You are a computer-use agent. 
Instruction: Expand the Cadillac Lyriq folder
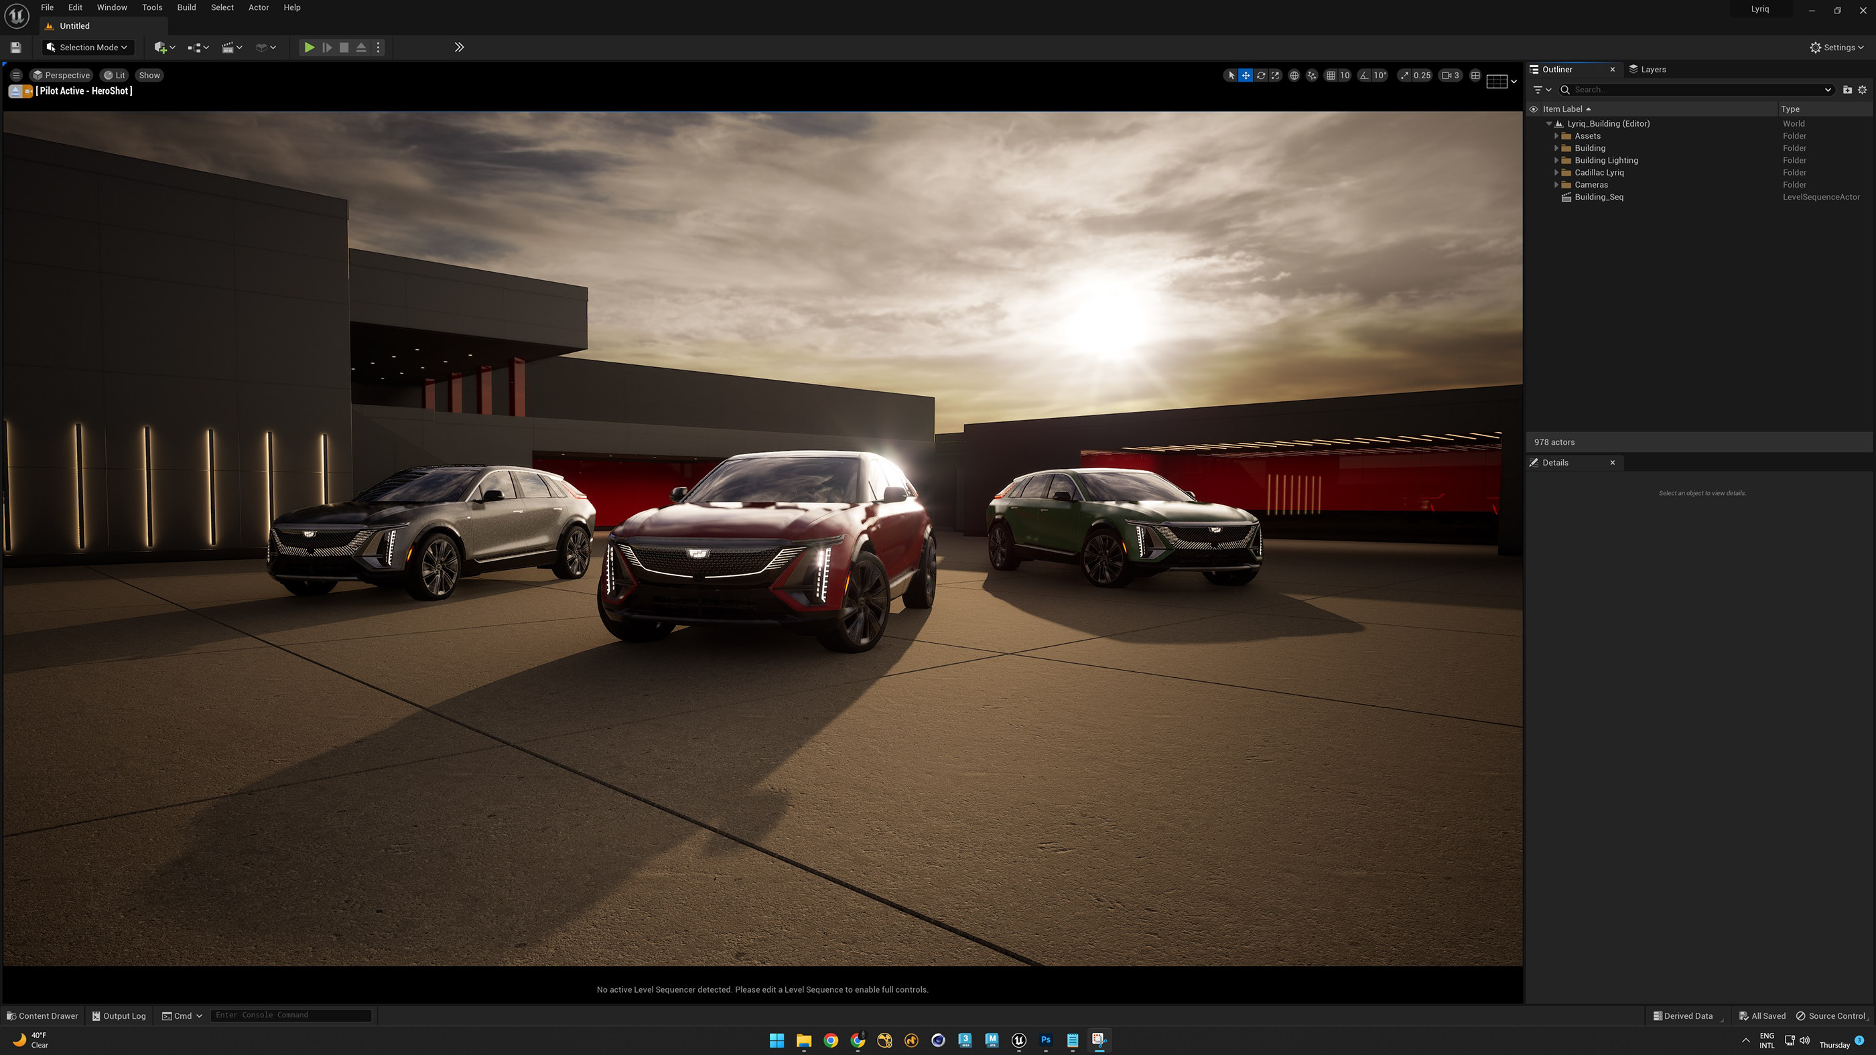click(x=1556, y=173)
